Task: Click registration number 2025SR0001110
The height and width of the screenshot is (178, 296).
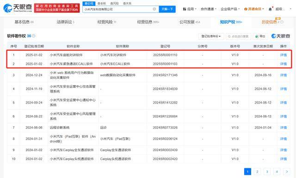Action: 165,55
